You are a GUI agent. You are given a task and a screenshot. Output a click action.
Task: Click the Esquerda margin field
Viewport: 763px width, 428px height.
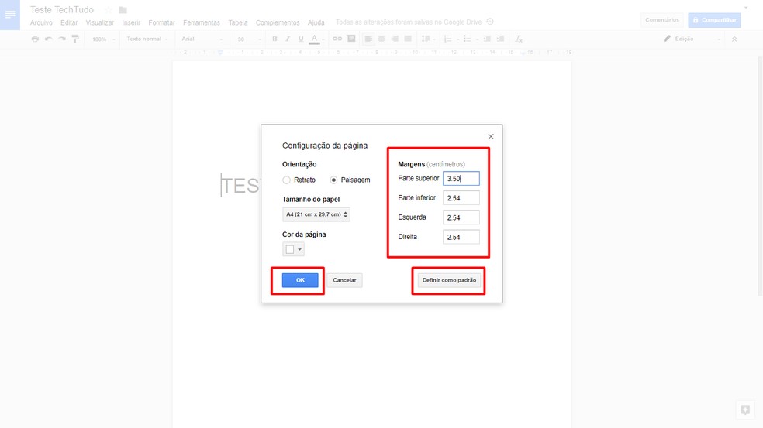coord(461,217)
